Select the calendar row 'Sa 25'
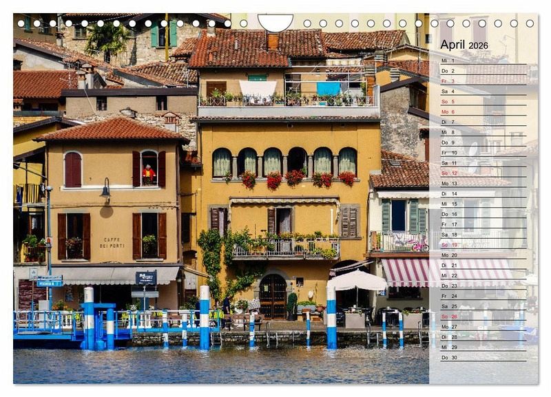Viewport: 551px width, 397px height. pos(484,306)
